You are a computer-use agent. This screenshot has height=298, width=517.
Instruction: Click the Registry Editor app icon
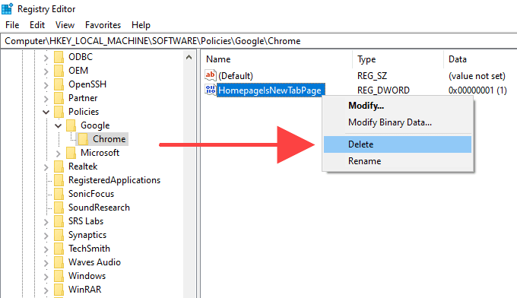coord(7,8)
